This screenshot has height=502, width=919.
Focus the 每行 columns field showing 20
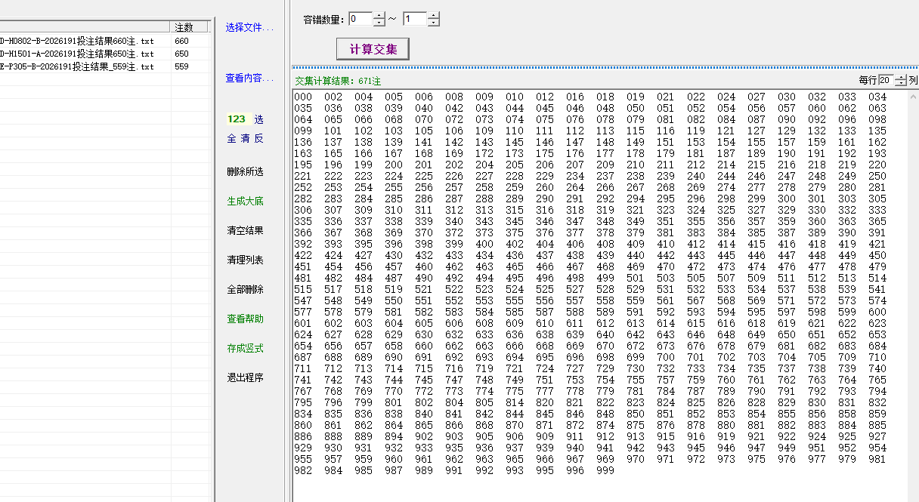click(x=886, y=80)
